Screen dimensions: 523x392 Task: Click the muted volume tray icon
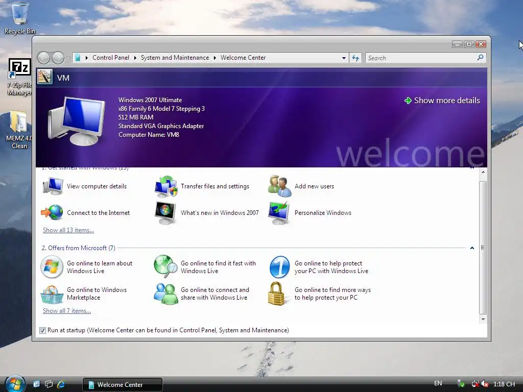pyautogui.click(x=485, y=384)
